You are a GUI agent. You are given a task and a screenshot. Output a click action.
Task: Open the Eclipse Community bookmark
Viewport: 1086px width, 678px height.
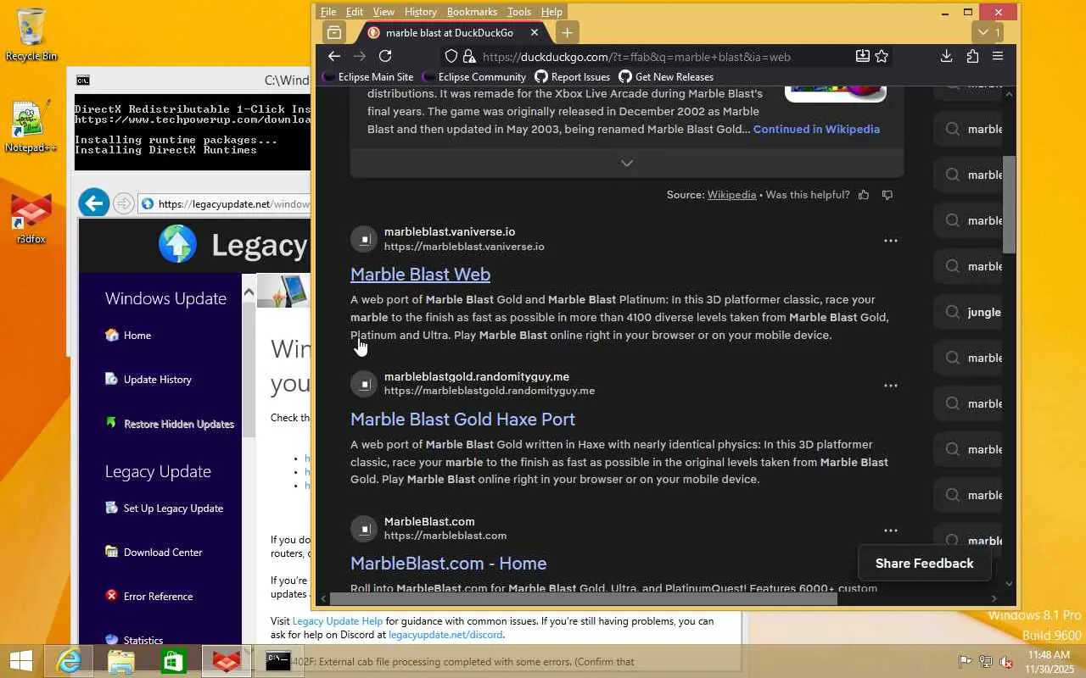474,77
